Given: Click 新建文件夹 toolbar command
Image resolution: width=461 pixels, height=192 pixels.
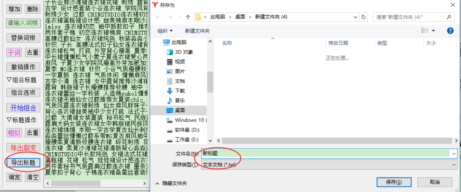Looking at the screenshot, I should pyautogui.click(x=197, y=31).
